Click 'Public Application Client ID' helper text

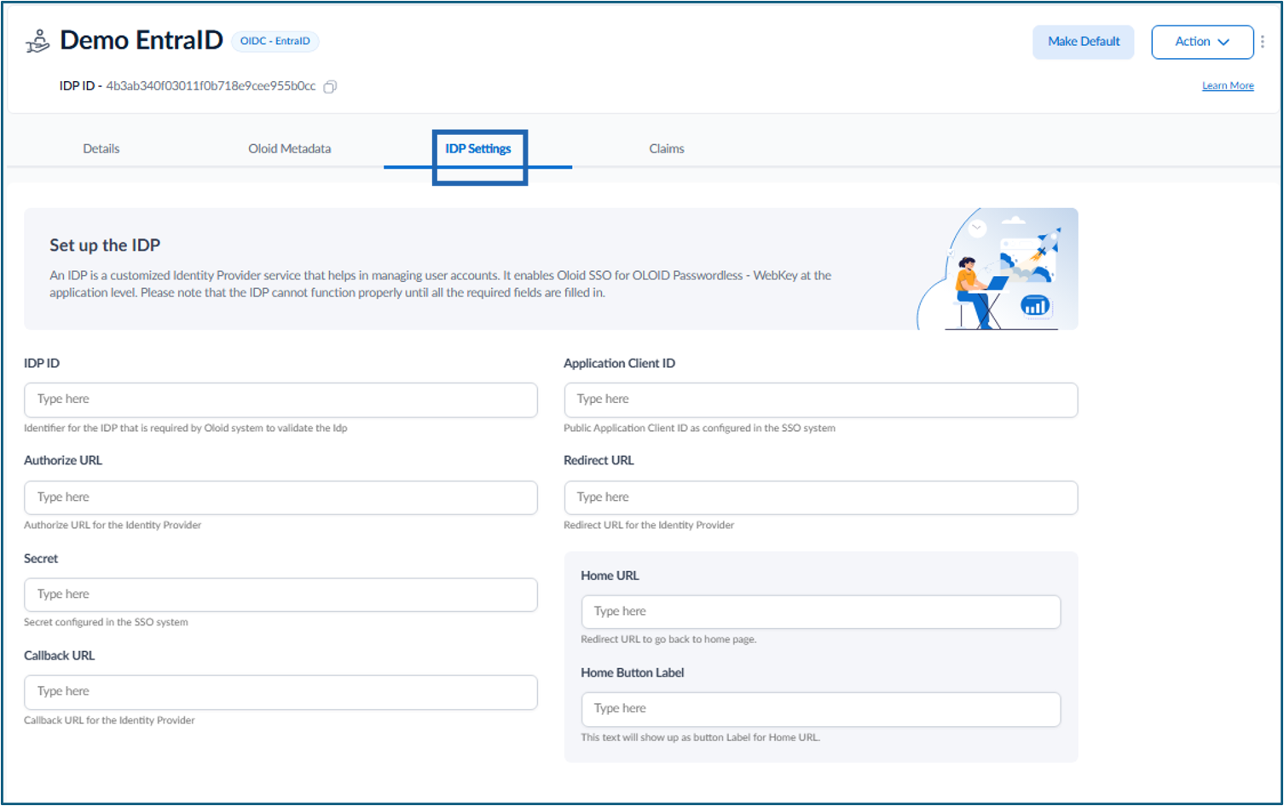pos(699,429)
